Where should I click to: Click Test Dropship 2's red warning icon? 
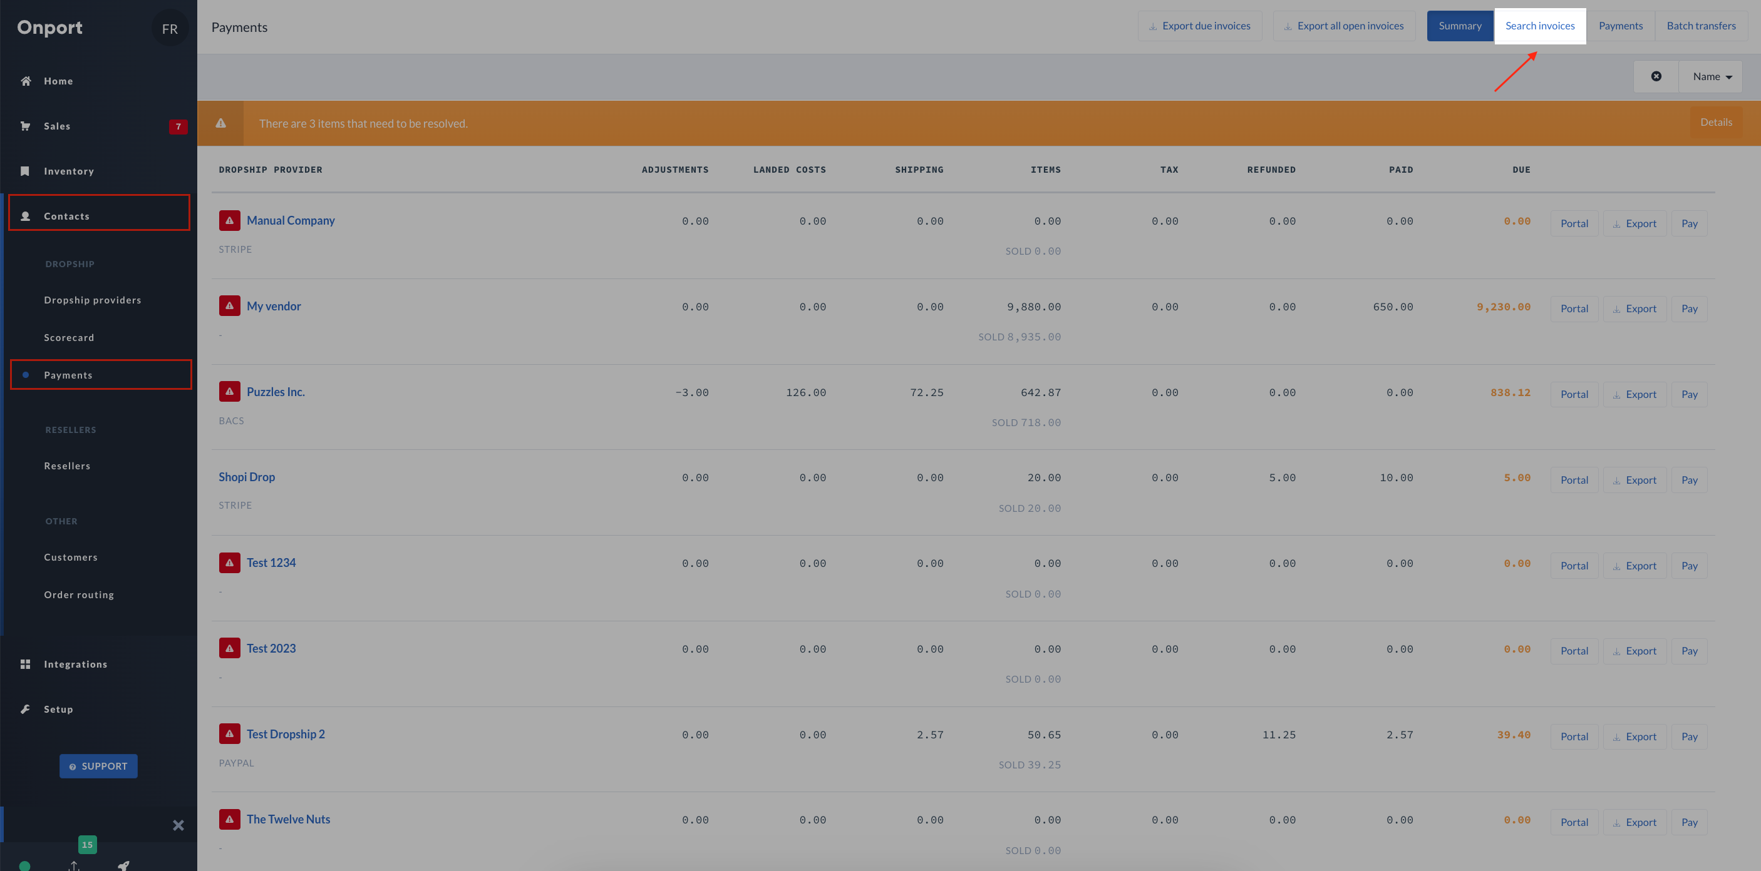[230, 734]
